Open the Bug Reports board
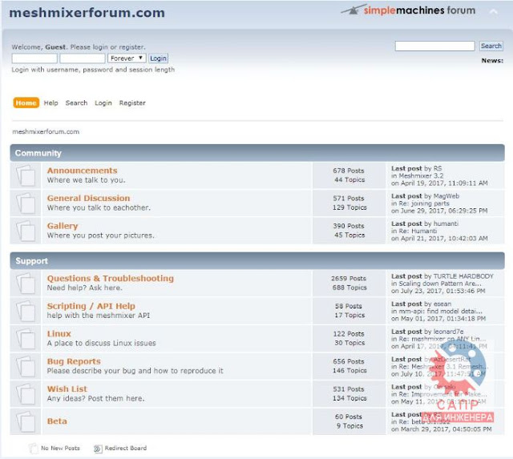The image size is (513, 459). pyautogui.click(x=74, y=361)
